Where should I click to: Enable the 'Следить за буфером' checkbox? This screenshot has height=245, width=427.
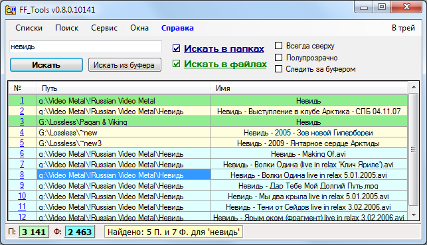pos(279,69)
